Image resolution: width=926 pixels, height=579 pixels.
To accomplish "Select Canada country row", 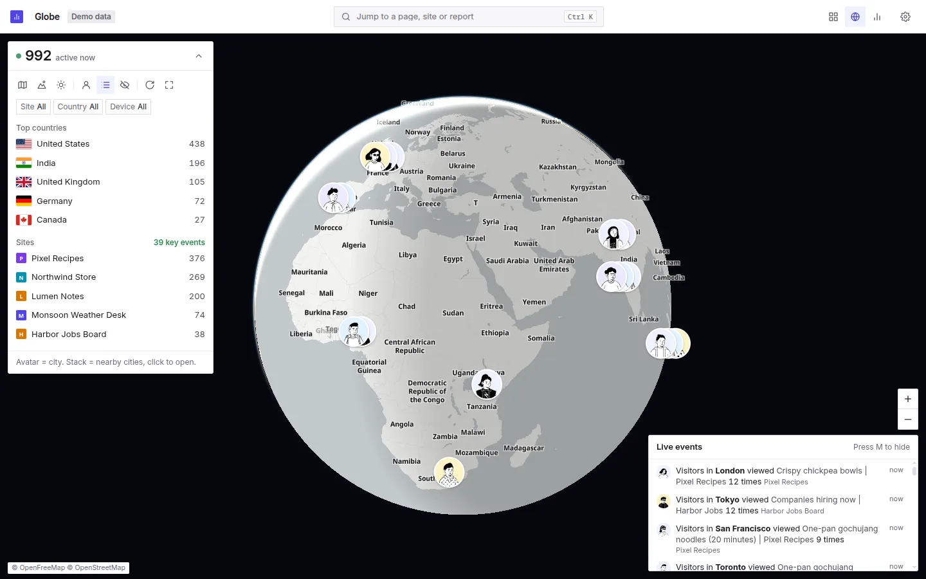I will [111, 220].
